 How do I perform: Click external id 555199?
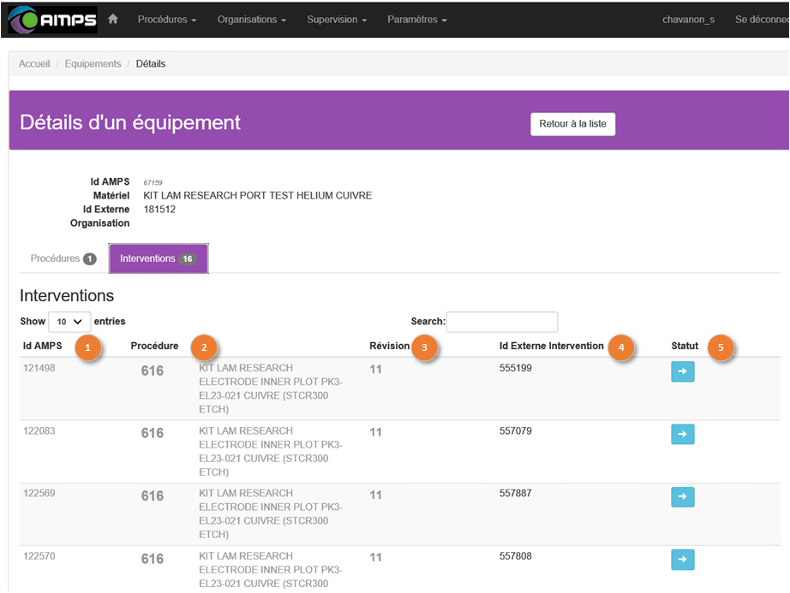516,368
